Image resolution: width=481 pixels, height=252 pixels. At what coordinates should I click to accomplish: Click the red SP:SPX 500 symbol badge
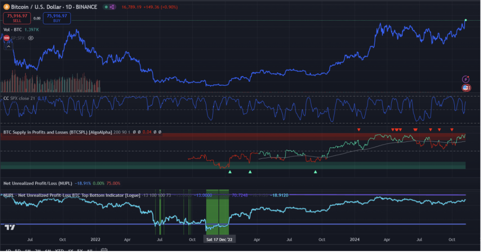point(7,38)
